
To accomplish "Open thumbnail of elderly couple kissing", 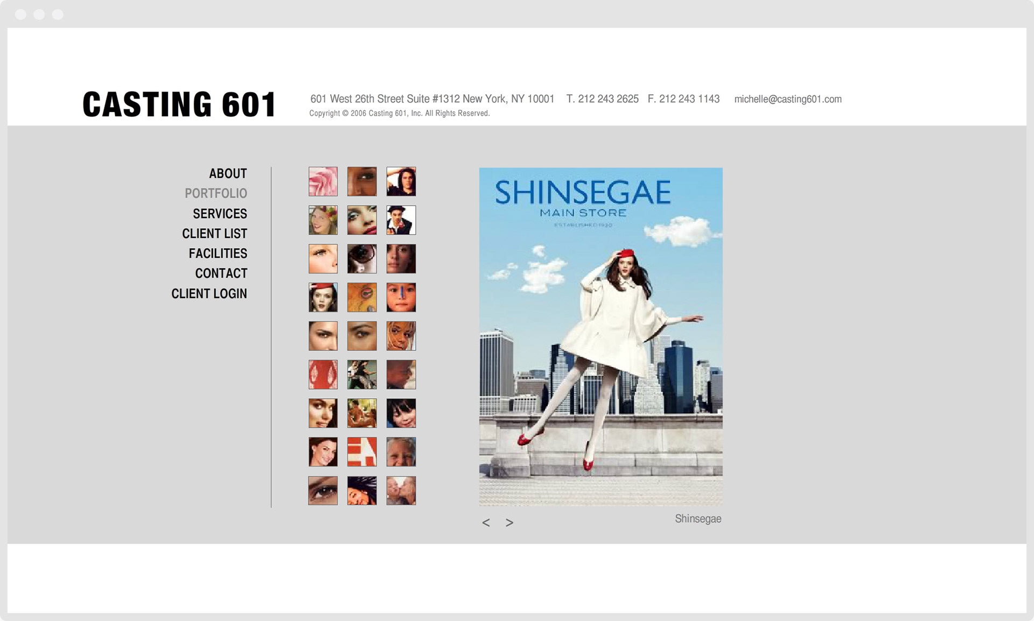I will (x=401, y=491).
